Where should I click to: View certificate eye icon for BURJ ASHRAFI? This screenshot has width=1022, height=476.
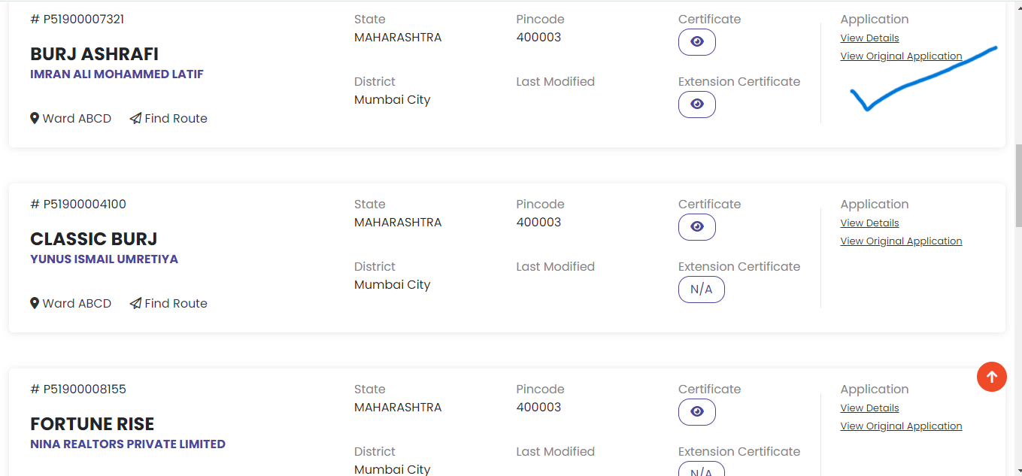[x=697, y=42]
